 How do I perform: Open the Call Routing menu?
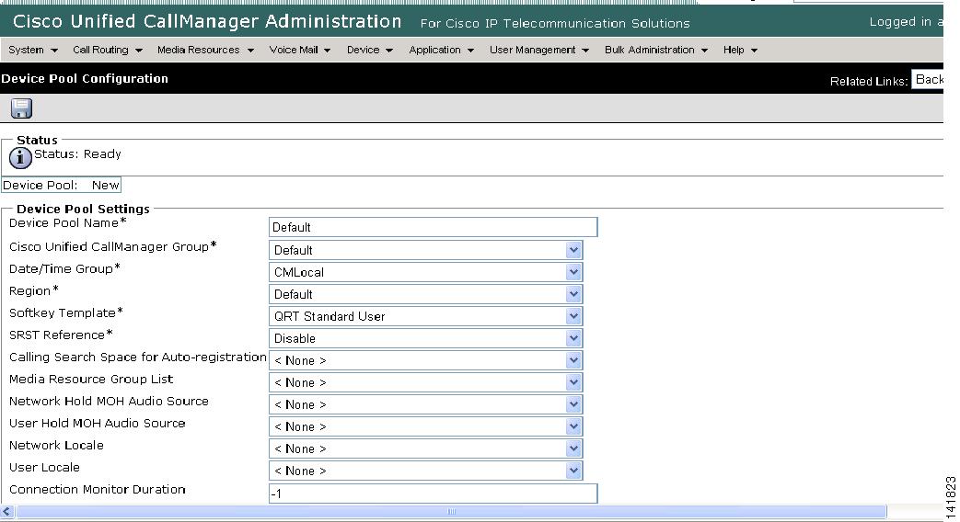(107, 51)
